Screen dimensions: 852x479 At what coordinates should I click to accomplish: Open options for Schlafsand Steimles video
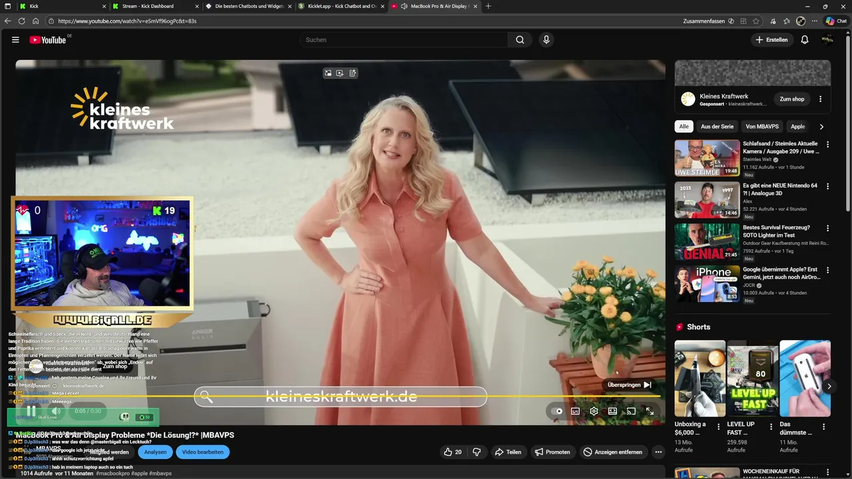click(x=827, y=144)
